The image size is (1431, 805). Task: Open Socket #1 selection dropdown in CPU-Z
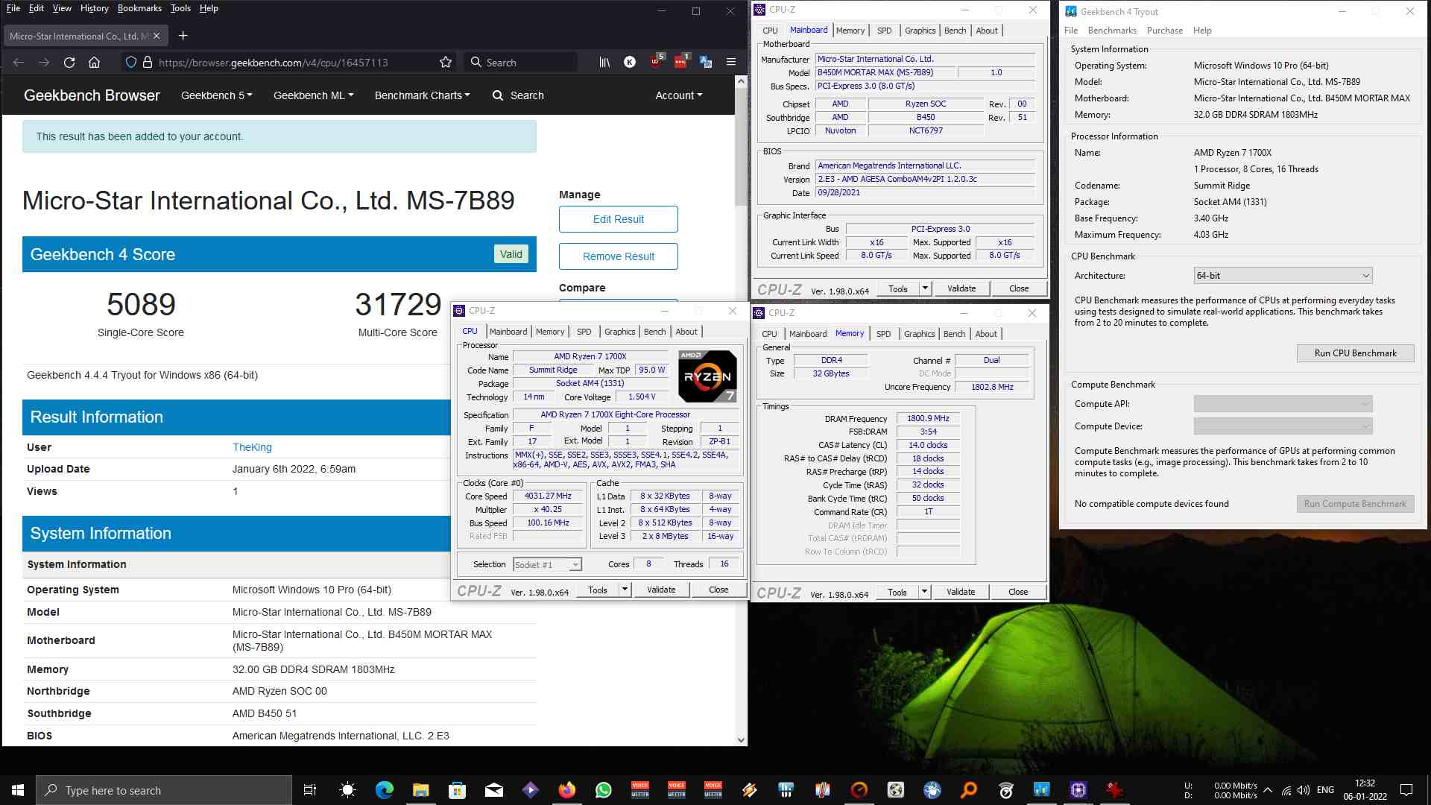[x=547, y=565]
